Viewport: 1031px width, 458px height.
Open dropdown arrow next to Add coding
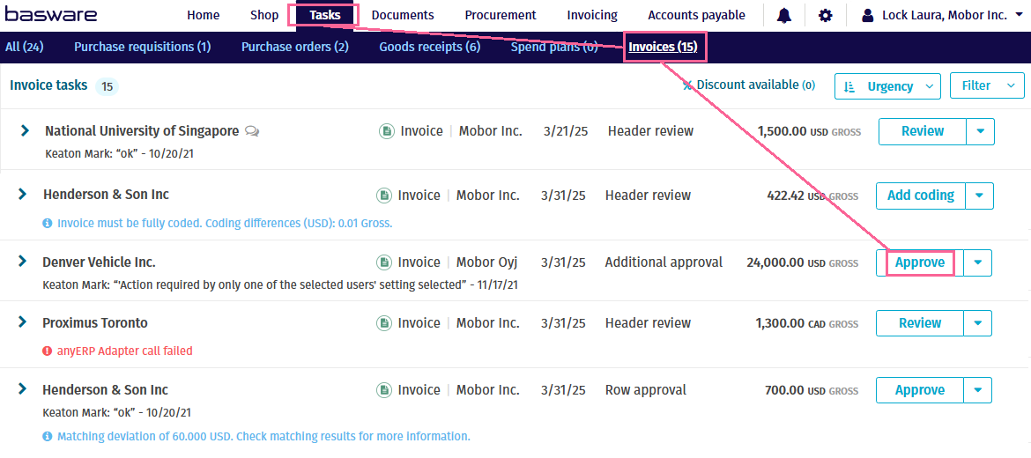[x=979, y=196]
